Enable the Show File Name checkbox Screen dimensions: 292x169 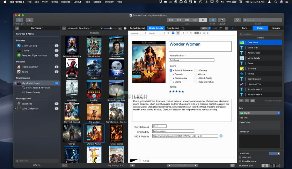click(x=240, y=161)
